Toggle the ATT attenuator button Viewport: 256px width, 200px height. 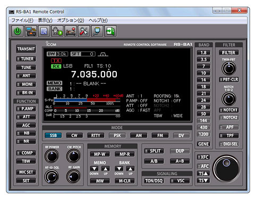pyautogui.click(x=26, y=117)
